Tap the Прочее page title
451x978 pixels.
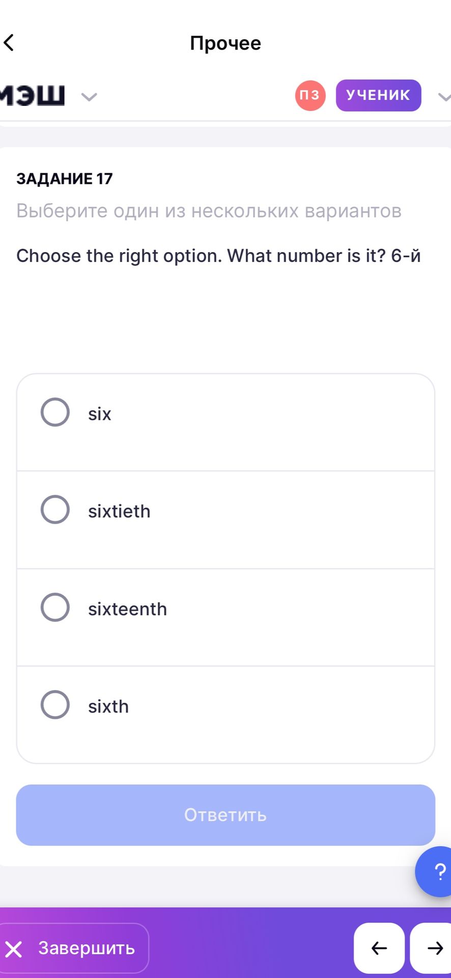pos(225,43)
